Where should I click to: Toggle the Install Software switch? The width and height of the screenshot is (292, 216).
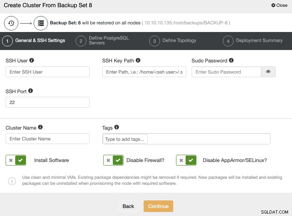[16, 160]
